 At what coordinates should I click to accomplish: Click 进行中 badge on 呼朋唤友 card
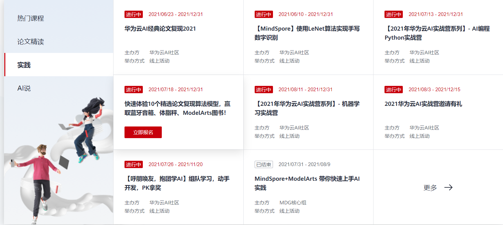tap(134, 164)
